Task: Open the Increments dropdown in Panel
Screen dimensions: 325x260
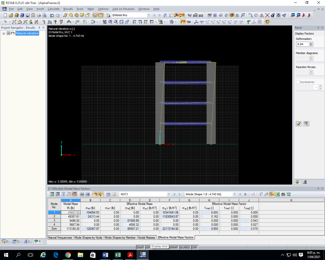Action: (317, 87)
